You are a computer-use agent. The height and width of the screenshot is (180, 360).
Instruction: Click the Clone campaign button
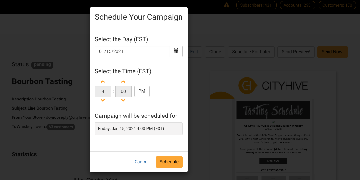coord(215,52)
